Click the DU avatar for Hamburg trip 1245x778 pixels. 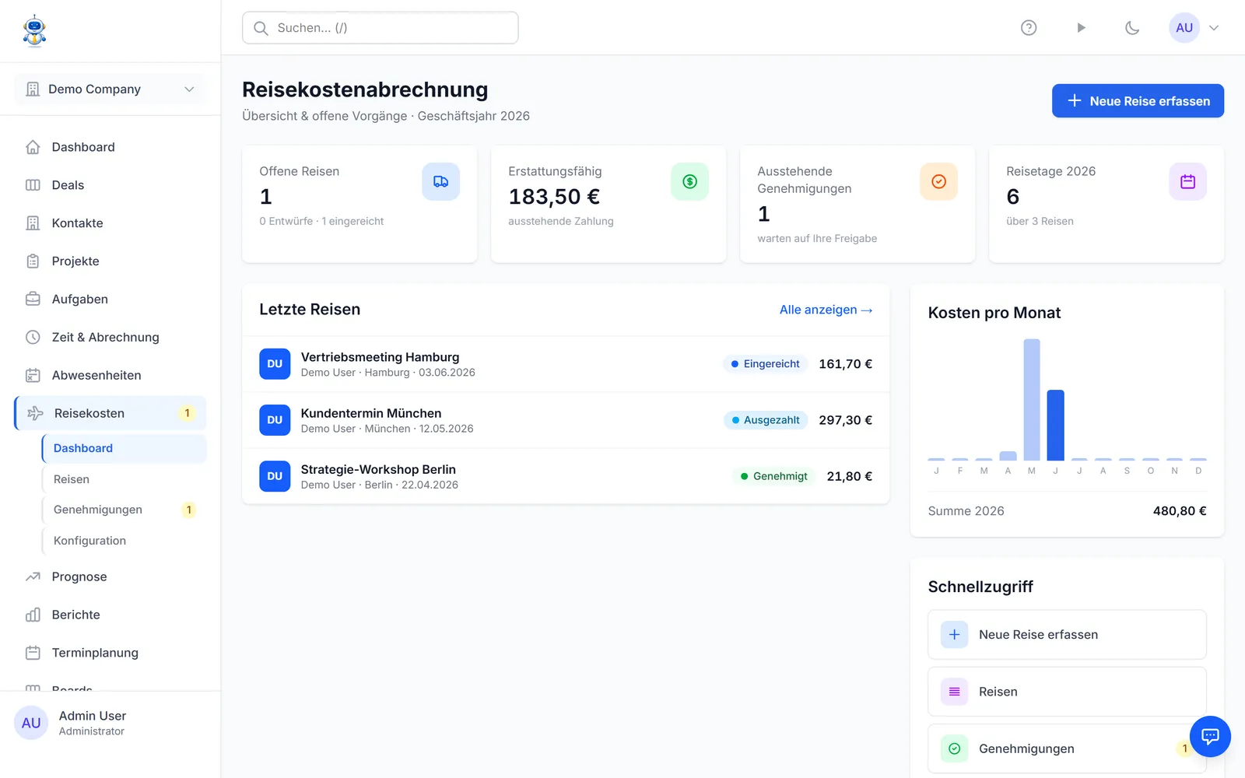pos(275,364)
